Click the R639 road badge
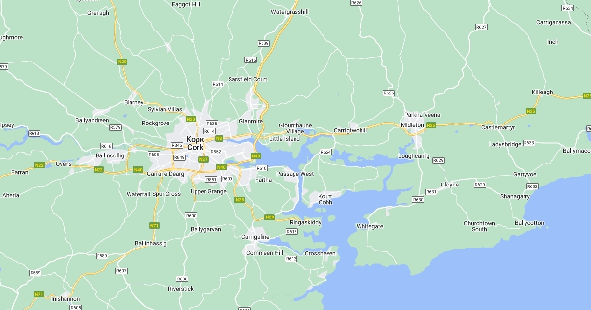The width and height of the screenshot is (591, 310). [263, 43]
